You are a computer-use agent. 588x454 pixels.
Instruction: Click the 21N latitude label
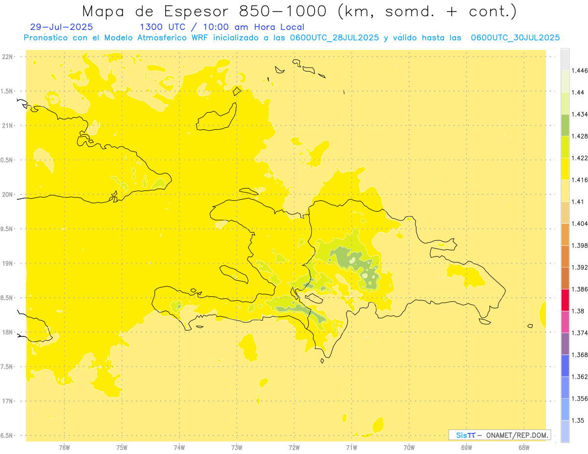click(8, 125)
